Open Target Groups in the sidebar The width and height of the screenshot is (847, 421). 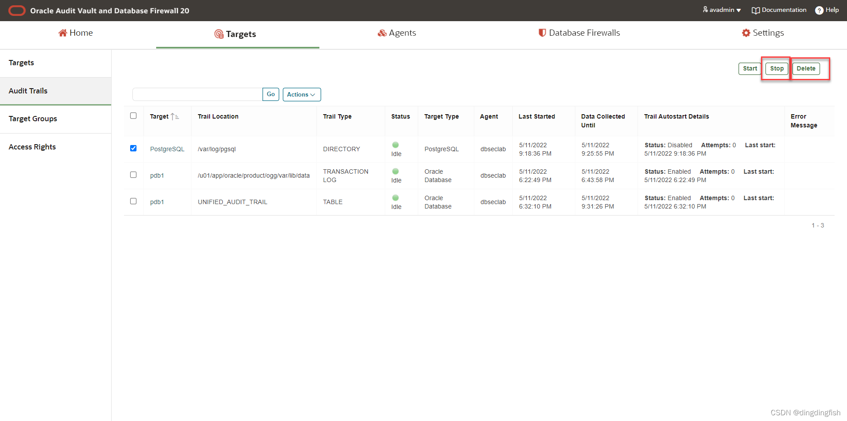[56, 119]
